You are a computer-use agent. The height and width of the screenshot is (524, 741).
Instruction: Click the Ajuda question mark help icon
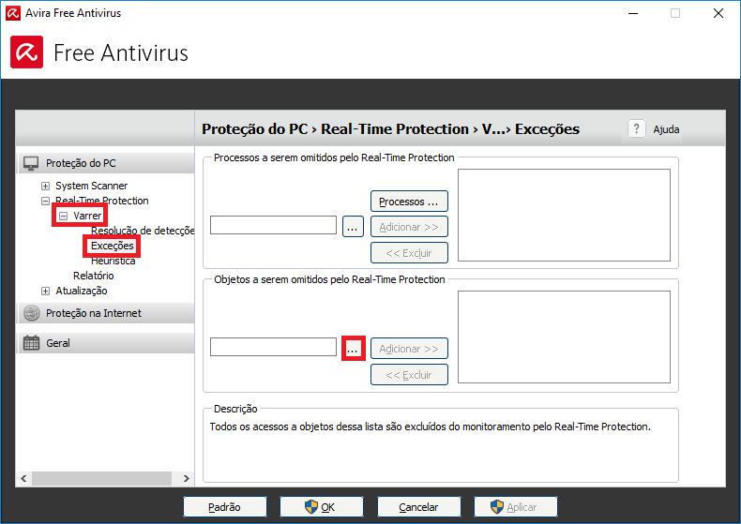point(636,129)
